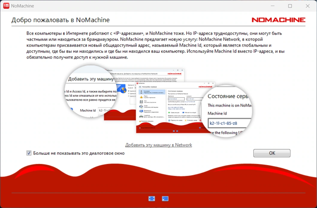Click the magnified Machine Id 'k2-1l-c1-85-z8'
Screen dimensions: 317x208
(x=224, y=123)
